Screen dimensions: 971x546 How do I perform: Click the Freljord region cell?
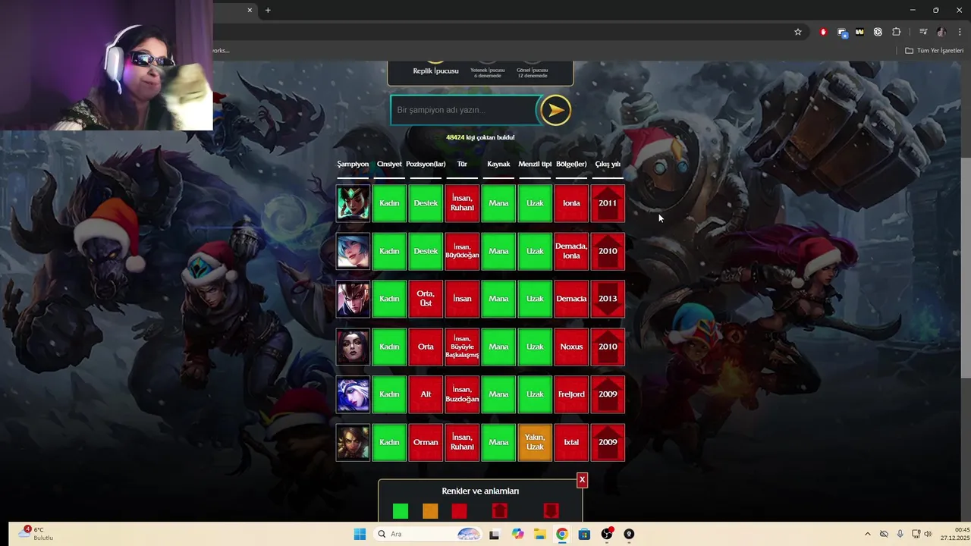[x=571, y=394]
